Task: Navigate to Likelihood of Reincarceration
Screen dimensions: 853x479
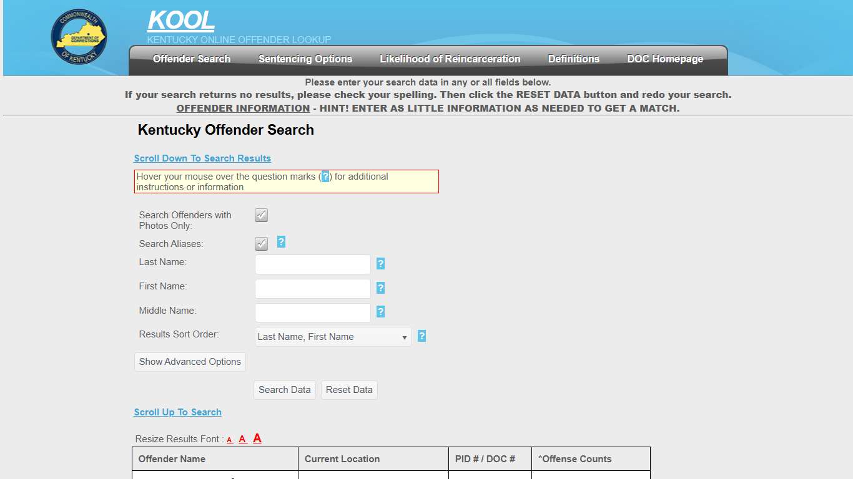Action: coord(450,59)
